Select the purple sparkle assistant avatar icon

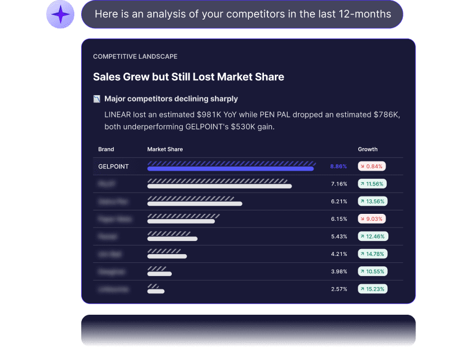(x=60, y=14)
